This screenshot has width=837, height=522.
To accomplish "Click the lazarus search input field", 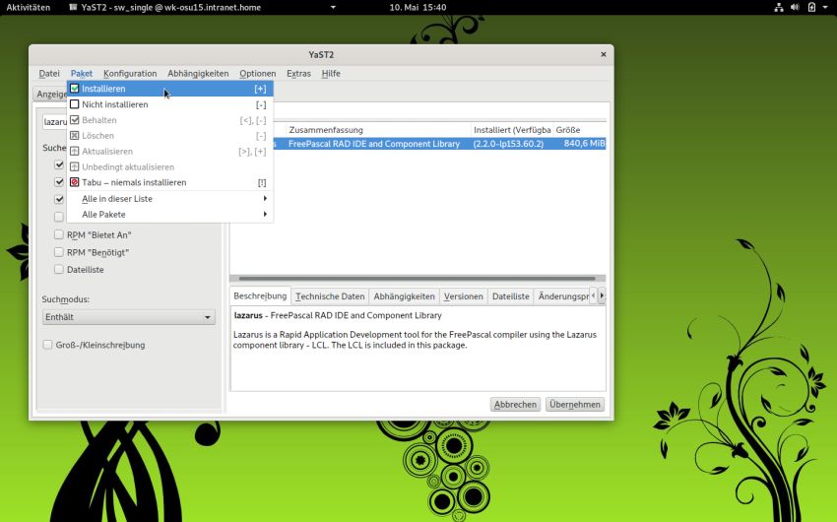I will (55, 122).
